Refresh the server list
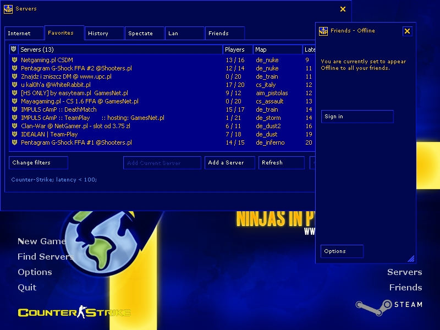Image resolution: width=440 pixels, height=330 pixels. click(x=282, y=163)
